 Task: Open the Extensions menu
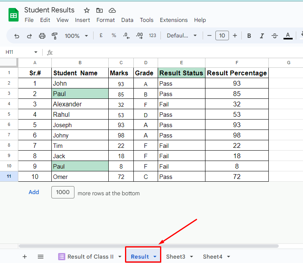174,20
